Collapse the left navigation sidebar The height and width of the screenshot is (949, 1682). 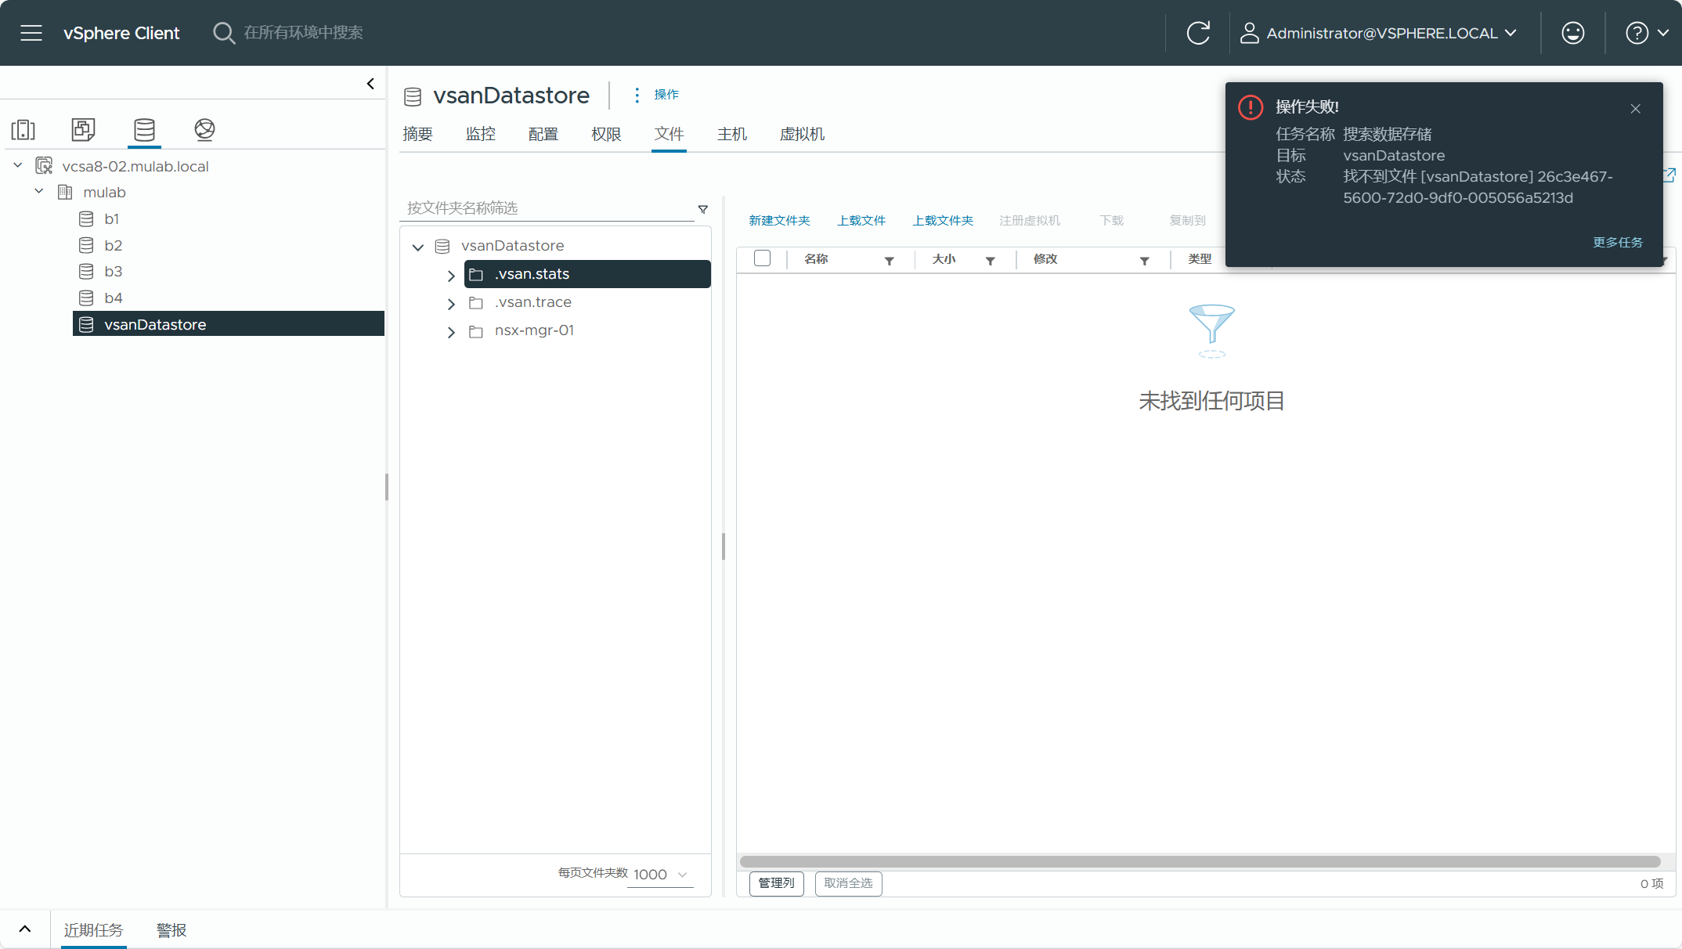[370, 84]
